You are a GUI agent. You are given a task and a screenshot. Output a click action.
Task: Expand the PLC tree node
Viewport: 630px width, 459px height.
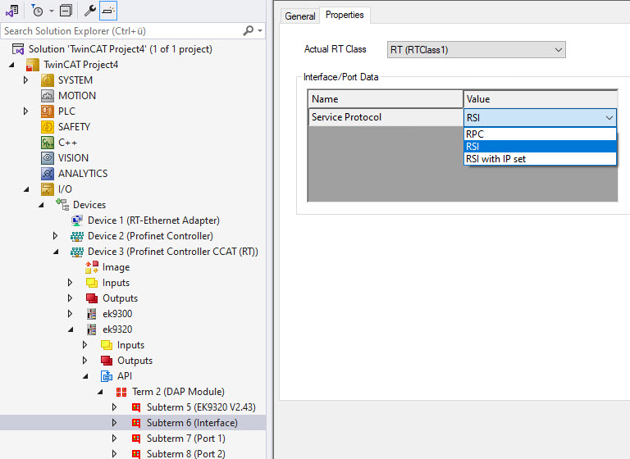click(x=25, y=111)
